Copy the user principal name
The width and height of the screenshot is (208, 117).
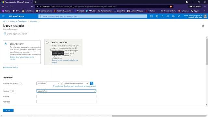[92, 83]
